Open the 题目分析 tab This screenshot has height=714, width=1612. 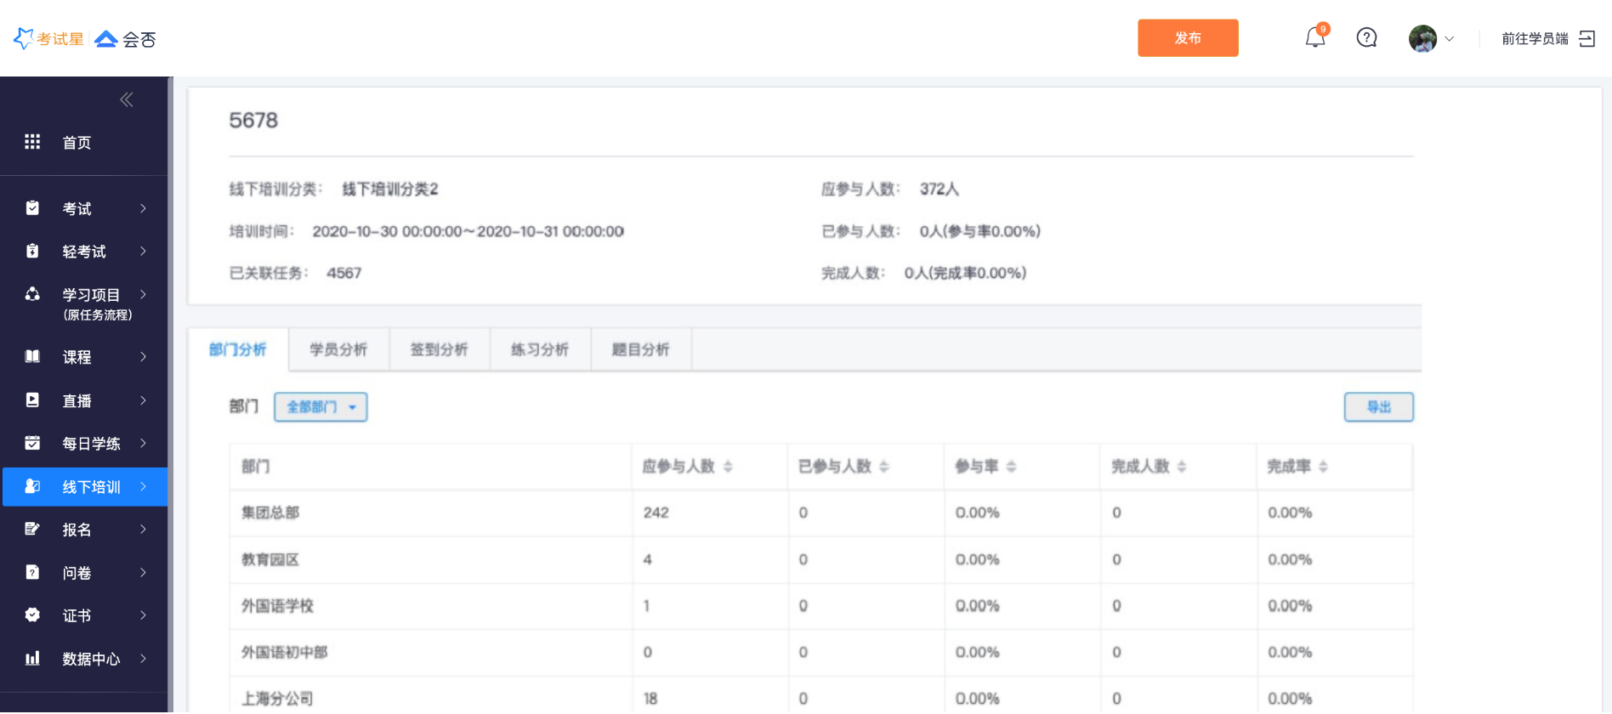[640, 349]
